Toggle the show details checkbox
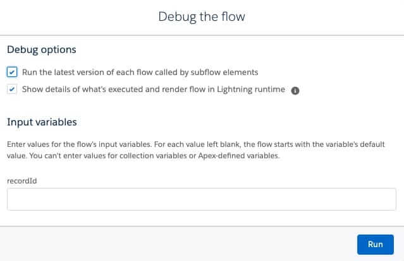Image resolution: width=404 pixels, height=261 pixels. tap(13, 90)
